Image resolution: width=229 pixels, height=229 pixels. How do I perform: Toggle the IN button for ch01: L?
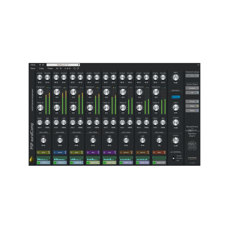(x=39, y=163)
